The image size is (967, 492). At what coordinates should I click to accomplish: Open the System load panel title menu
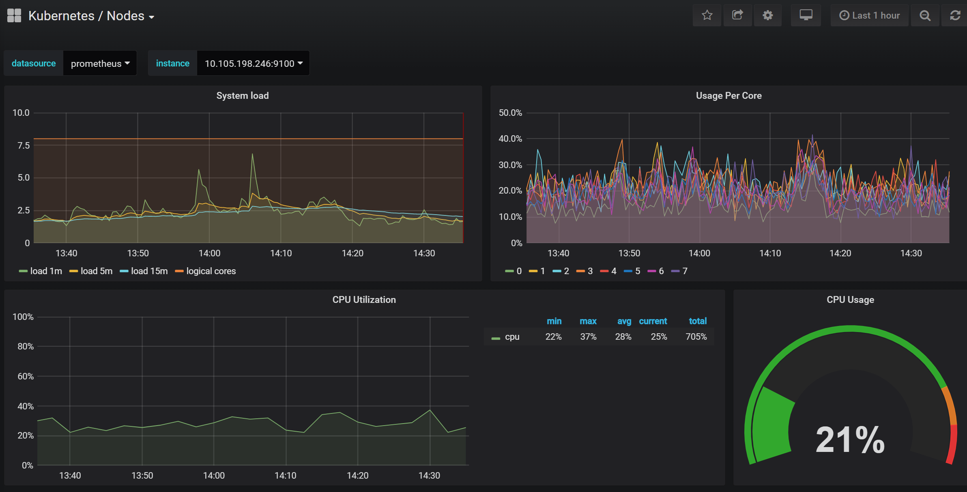tap(243, 96)
